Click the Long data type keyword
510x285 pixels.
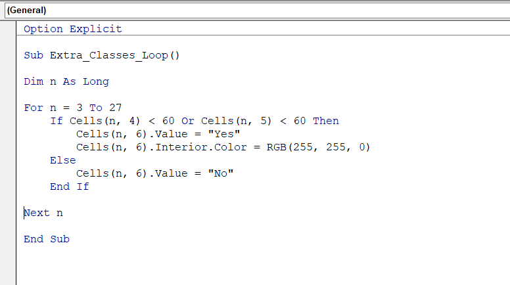95,81
